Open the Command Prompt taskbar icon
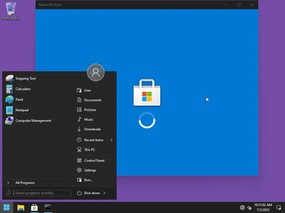 (x=48, y=207)
